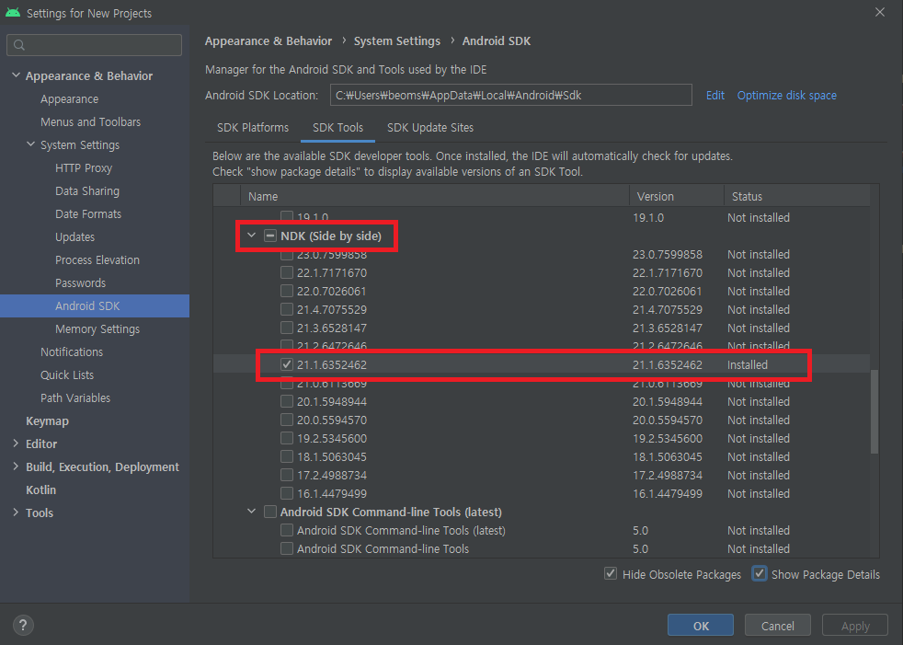Open Keymap settings
Image resolution: width=903 pixels, height=645 pixels.
(47, 421)
